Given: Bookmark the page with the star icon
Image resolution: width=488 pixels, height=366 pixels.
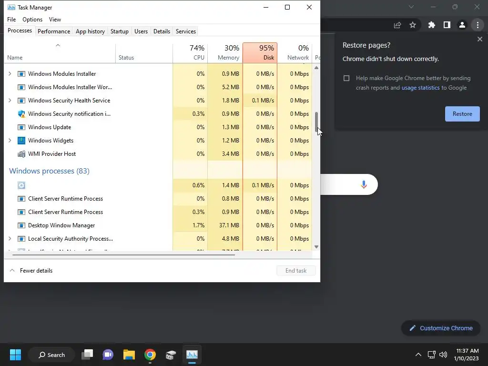Looking at the screenshot, I should coord(413,25).
